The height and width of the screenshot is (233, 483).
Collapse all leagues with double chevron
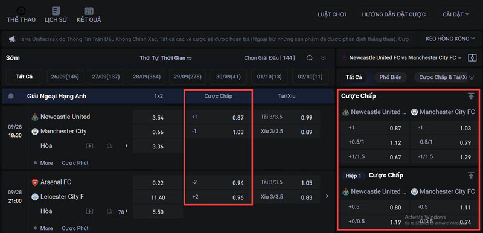coord(323,58)
